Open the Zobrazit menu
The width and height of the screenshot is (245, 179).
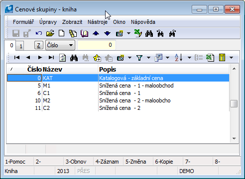tap(72, 22)
